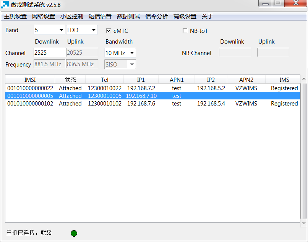Sort by the Tel column header
This screenshot has width=308, height=242.
(x=104, y=80)
